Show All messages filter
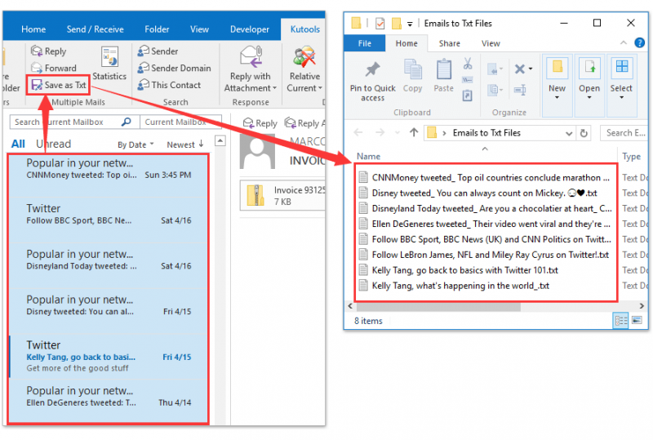This screenshot has width=653, height=440. [18, 144]
